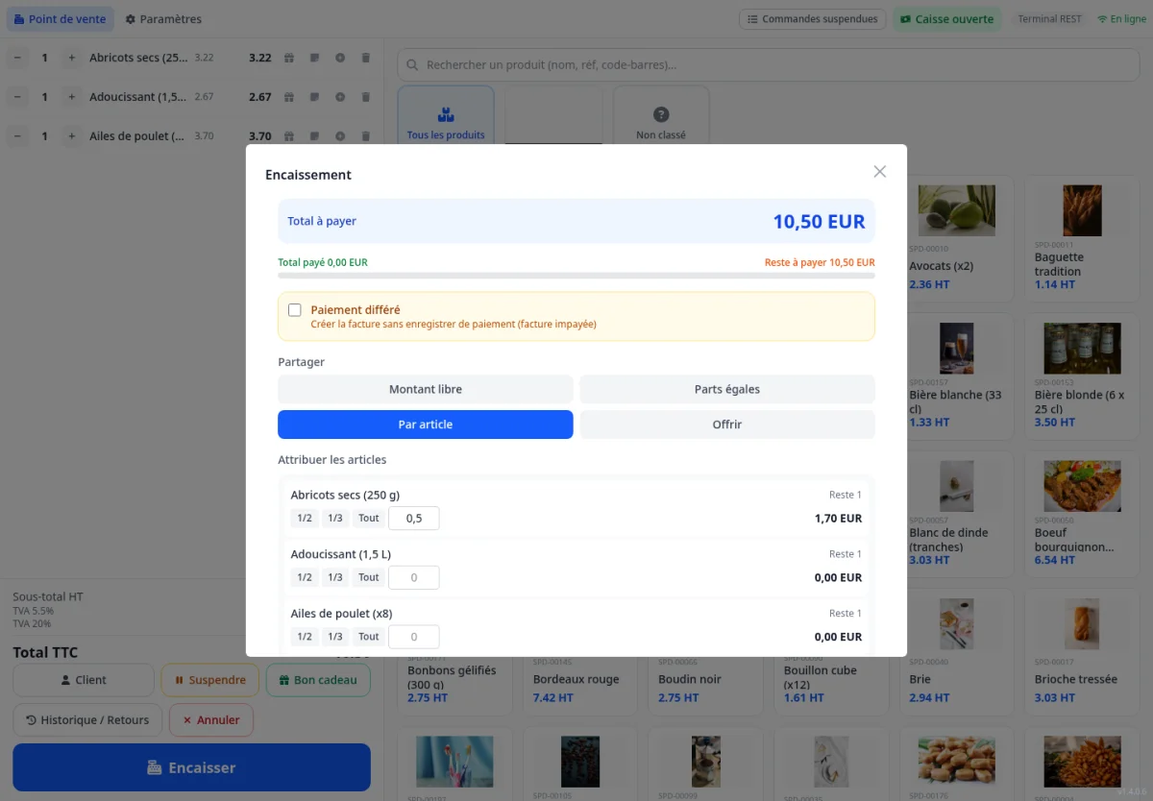Select the Tous les produits category tile
Screen dimensions: 1153x801
tap(446, 116)
